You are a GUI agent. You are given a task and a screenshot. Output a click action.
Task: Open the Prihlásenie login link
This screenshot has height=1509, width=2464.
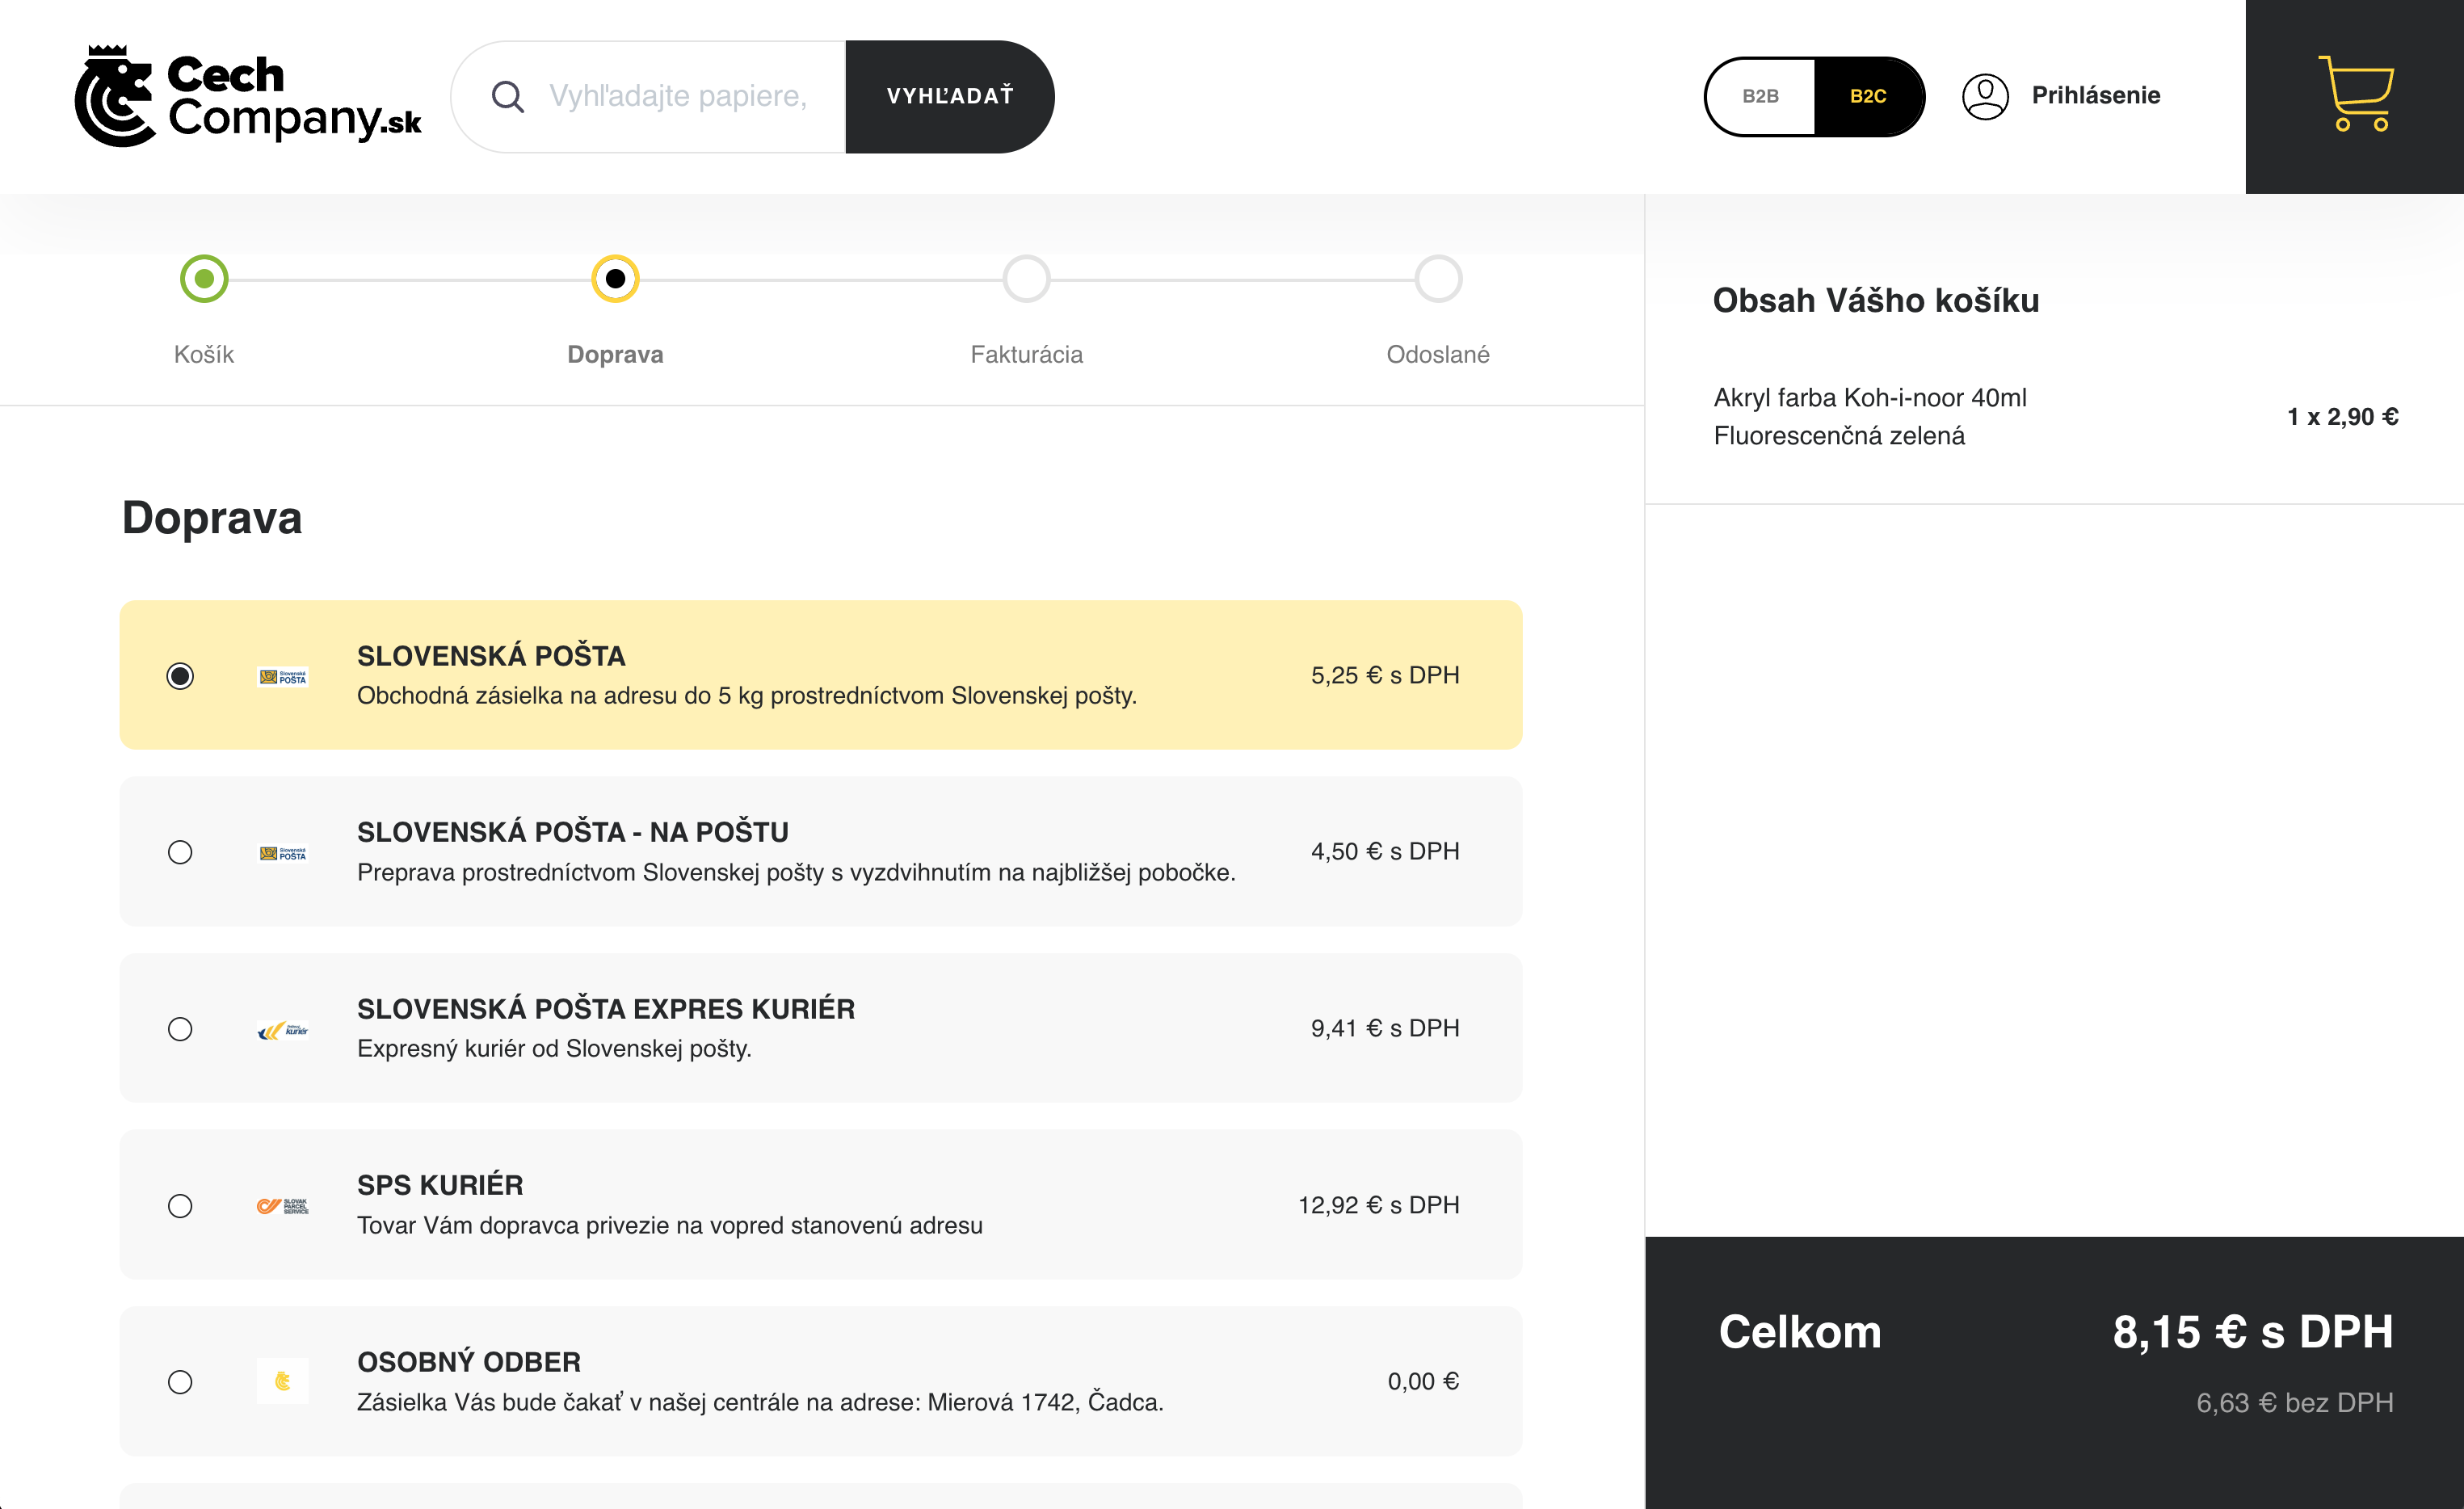pyautogui.click(x=2095, y=95)
